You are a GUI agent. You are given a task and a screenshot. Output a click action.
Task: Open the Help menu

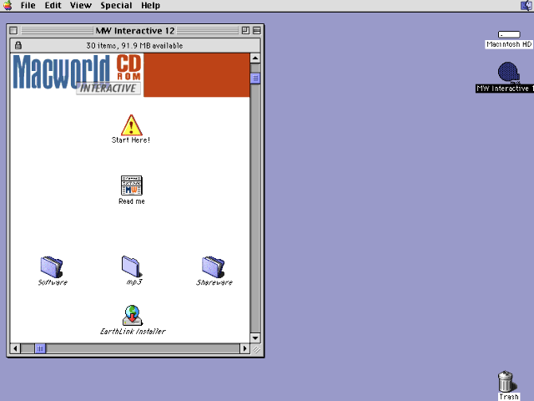150,6
